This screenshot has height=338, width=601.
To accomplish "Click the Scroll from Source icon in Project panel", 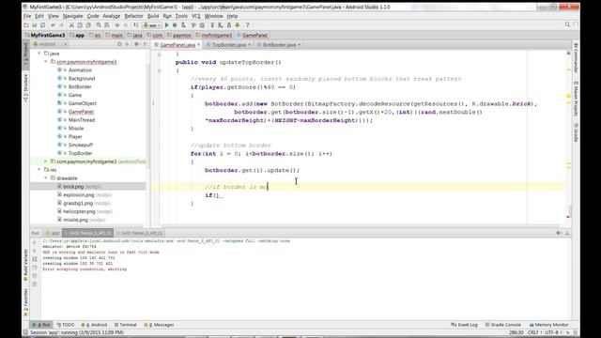I will point(119,44).
